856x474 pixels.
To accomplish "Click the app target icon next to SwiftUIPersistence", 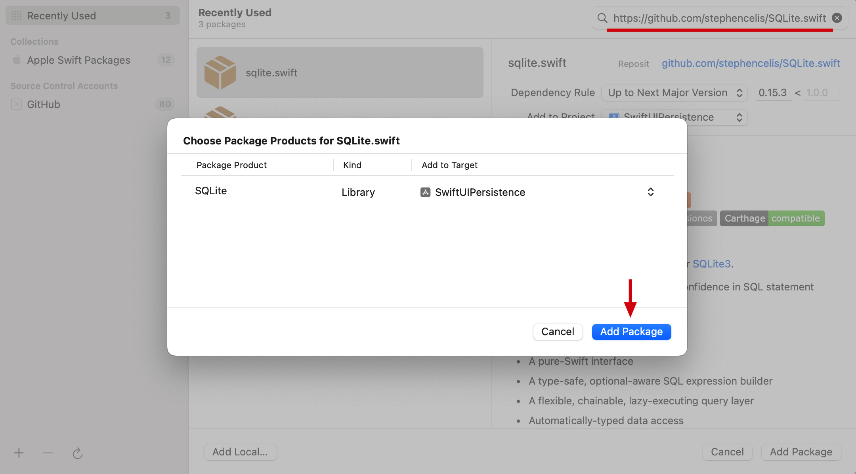I will tap(425, 192).
